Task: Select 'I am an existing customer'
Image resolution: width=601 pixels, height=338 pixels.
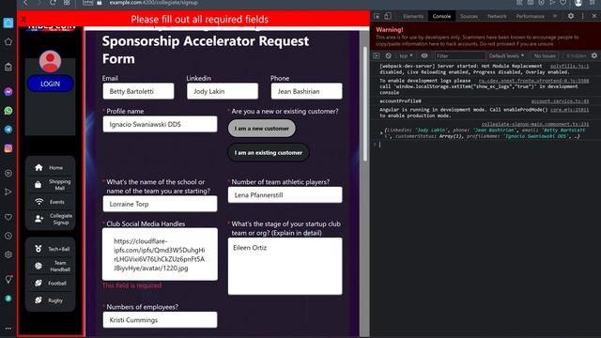Action: (269, 152)
